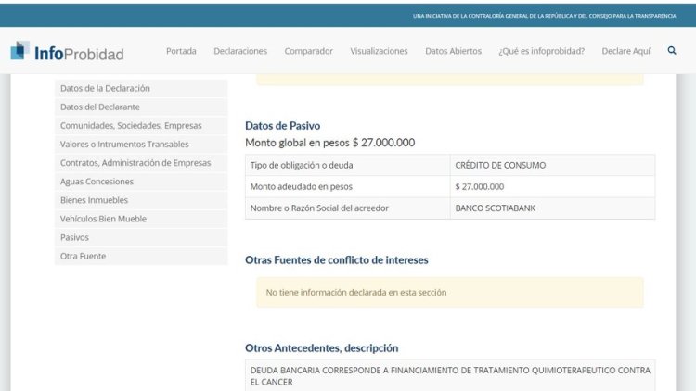
Task: Click Monto global en pesos $ 27.000.000
Action: coord(329,143)
